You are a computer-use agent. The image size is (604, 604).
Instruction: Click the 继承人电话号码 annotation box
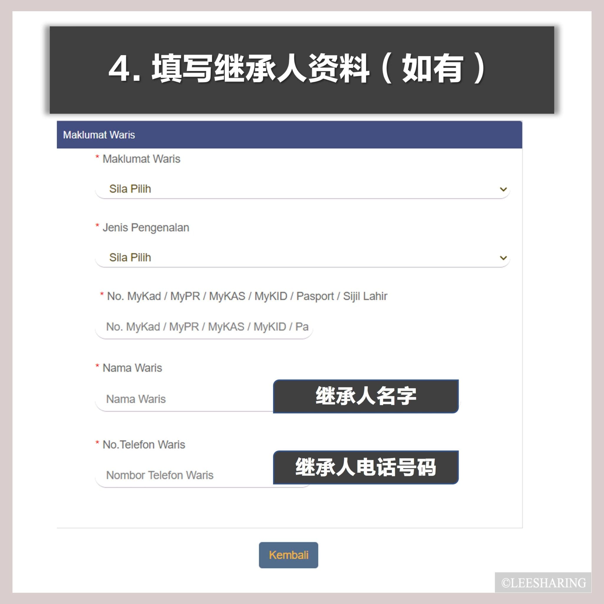click(366, 467)
